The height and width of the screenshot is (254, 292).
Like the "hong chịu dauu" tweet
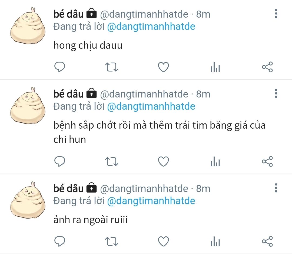pos(163,67)
